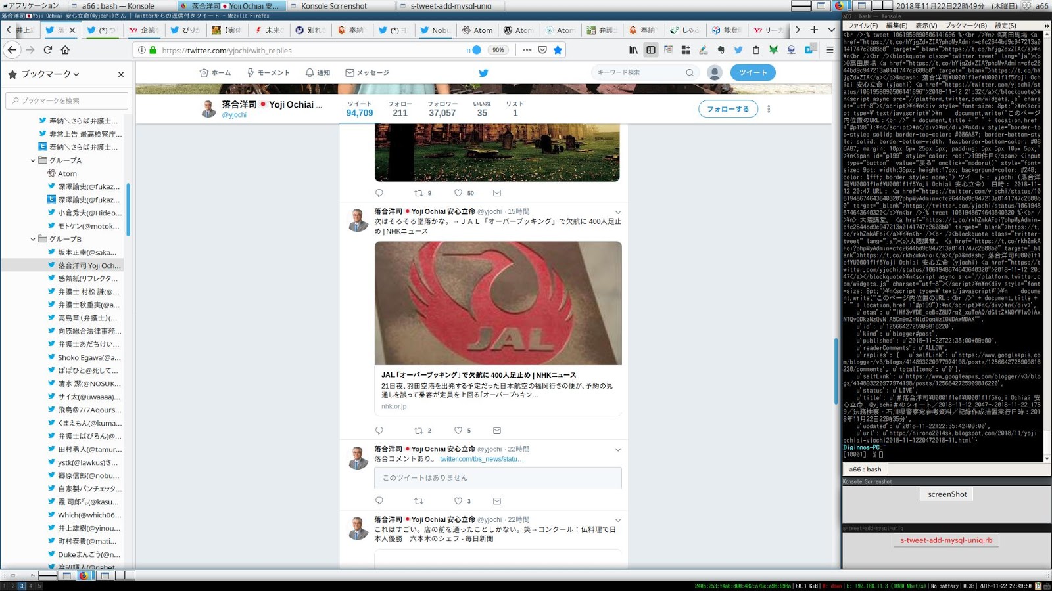Click Firefox icon in top panel taskbar
The height and width of the screenshot is (591, 1052).
click(839, 5)
